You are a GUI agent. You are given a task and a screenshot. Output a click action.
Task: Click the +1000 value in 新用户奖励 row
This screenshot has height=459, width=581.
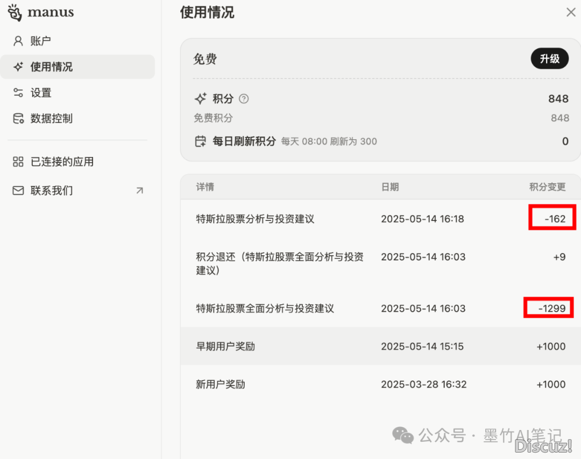pyautogui.click(x=551, y=384)
